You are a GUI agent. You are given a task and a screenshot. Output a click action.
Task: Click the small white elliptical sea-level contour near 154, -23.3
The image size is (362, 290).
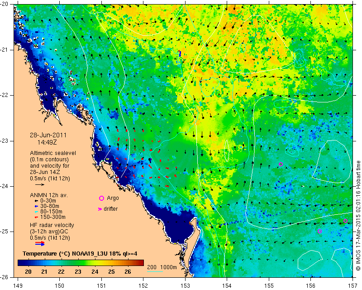tap(227, 150)
